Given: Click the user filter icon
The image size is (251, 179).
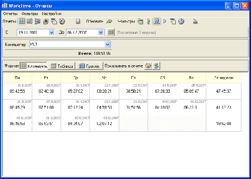Looking at the screenshot, I should click(148, 21).
